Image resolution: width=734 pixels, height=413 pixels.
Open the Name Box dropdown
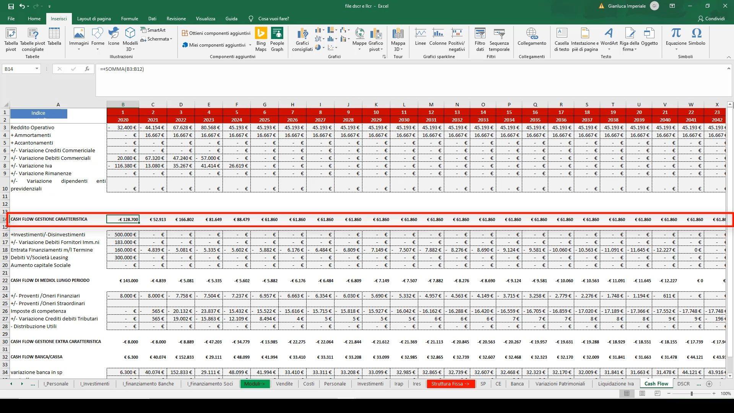tap(37, 69)
